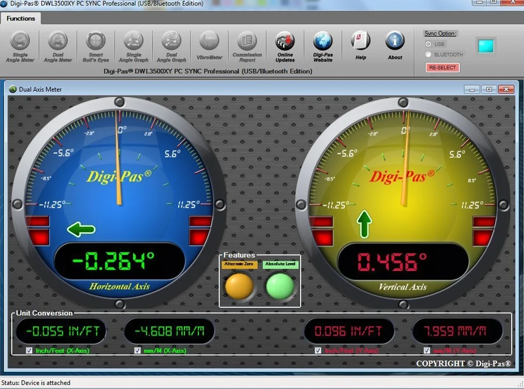This screenshot has height=389, width=524.
Task: Click the Alternate Zero label
Action: [239, 264]
